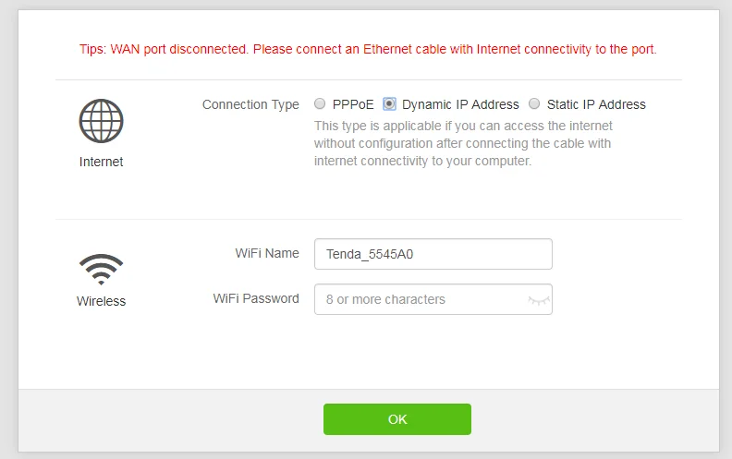
Task: Click the Connection Type label
Action: coord(250,104)
